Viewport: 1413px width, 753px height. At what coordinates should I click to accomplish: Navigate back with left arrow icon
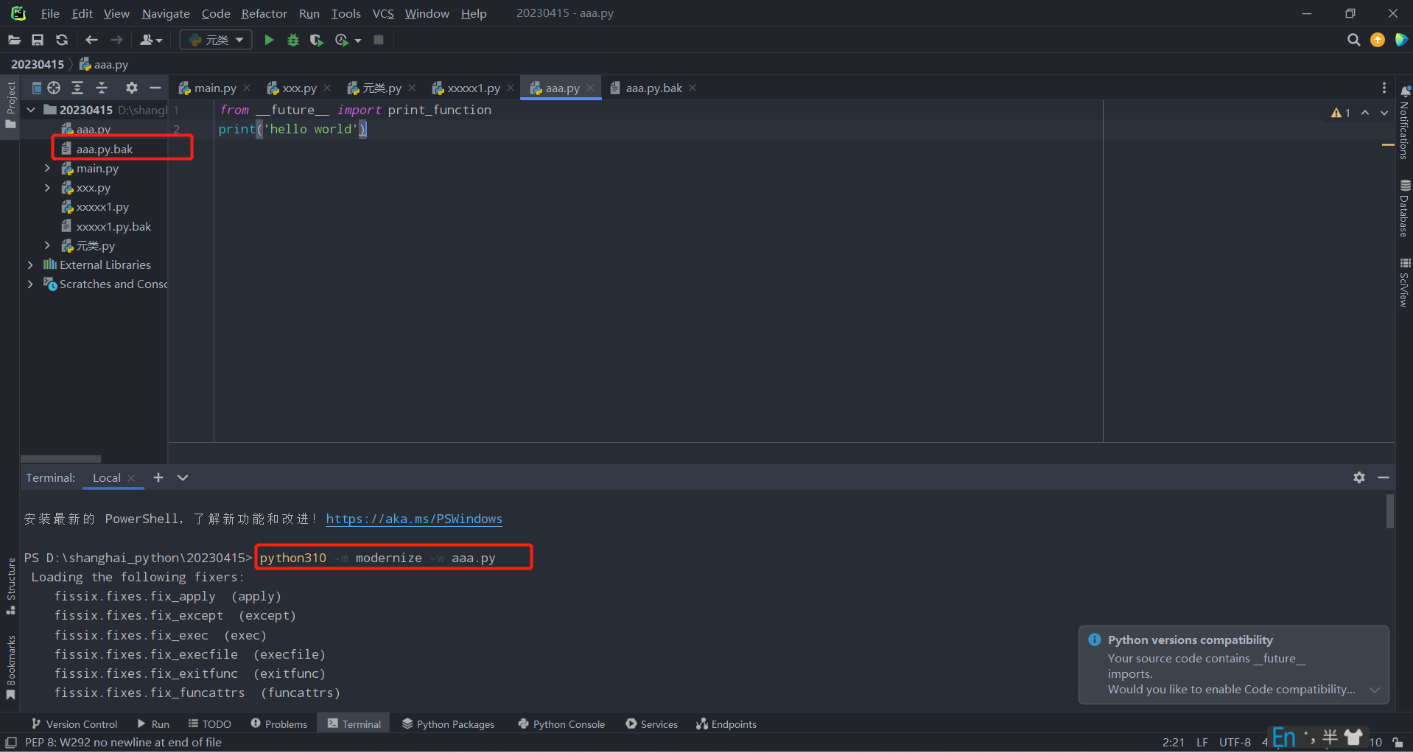coord(91,40)
